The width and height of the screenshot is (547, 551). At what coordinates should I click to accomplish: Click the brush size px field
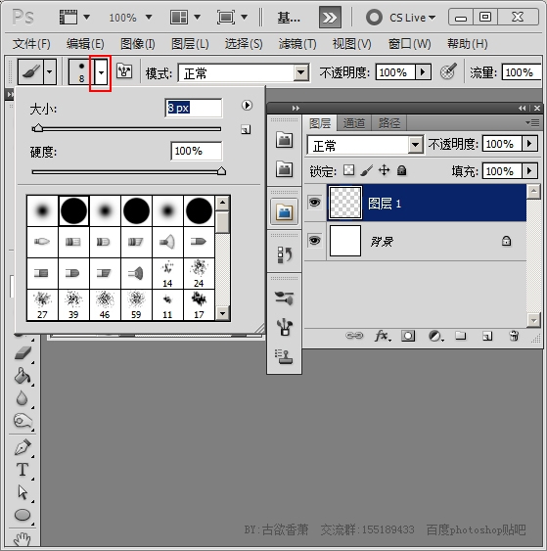tap(193, 108)
